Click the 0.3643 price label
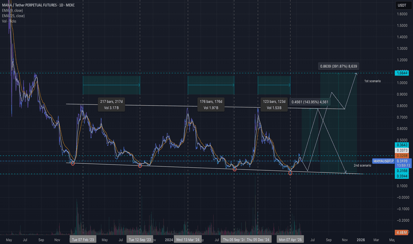The image size is (413, 244). (401, 145)
